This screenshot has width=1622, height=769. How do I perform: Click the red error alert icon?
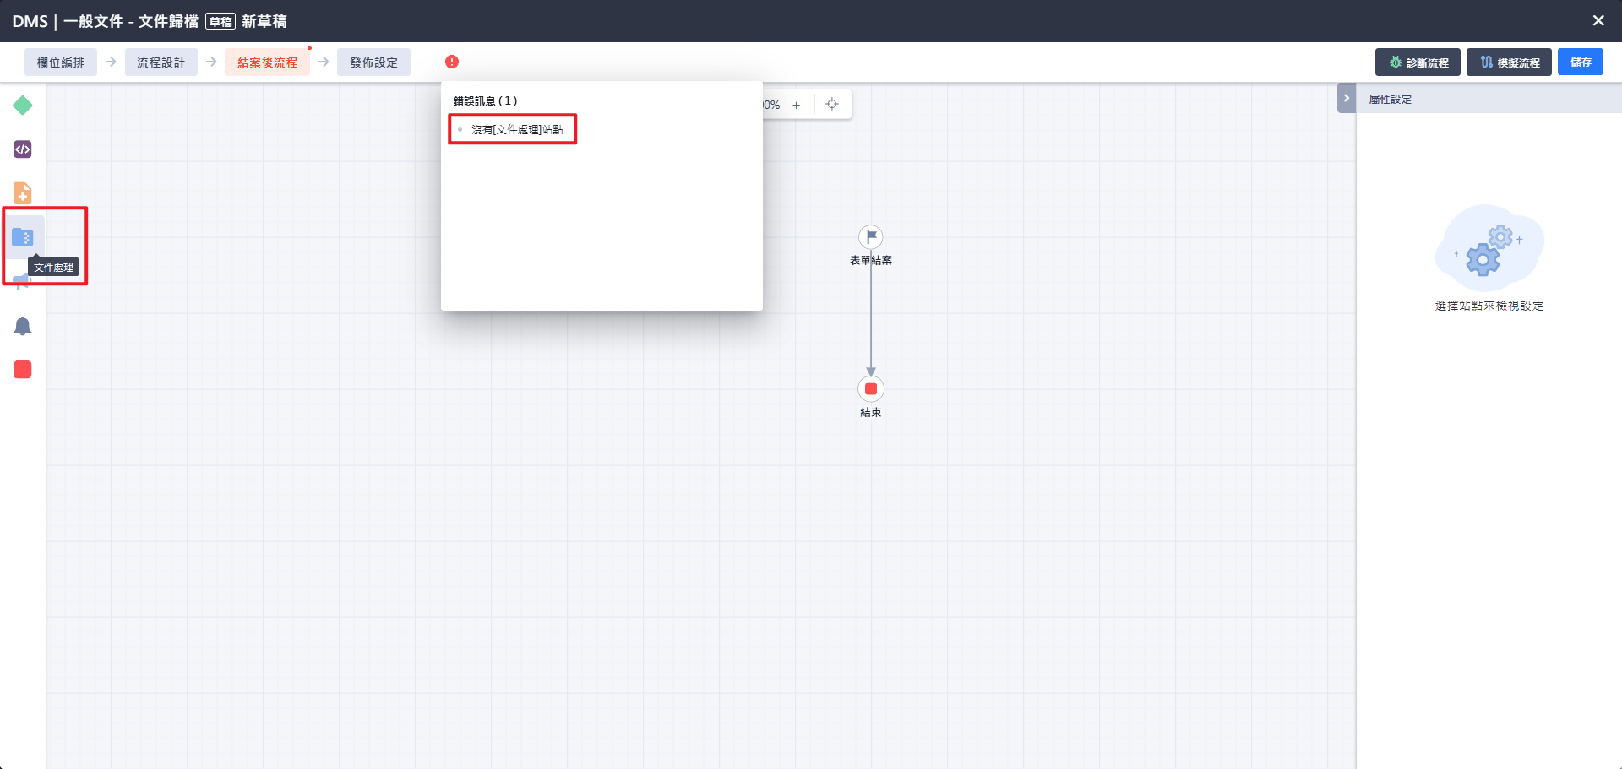pos(453,62)
